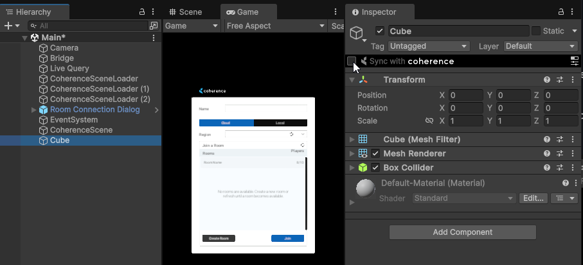Image resolution: width=583 pixels, height=265 pixels.
Task: Open the create (+) menu in Hierarchy
Action: click(x=12, y=26)
